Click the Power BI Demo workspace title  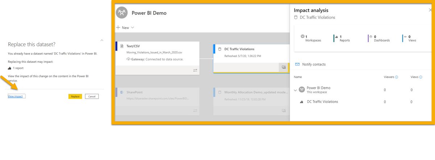(x=149, y=13)
